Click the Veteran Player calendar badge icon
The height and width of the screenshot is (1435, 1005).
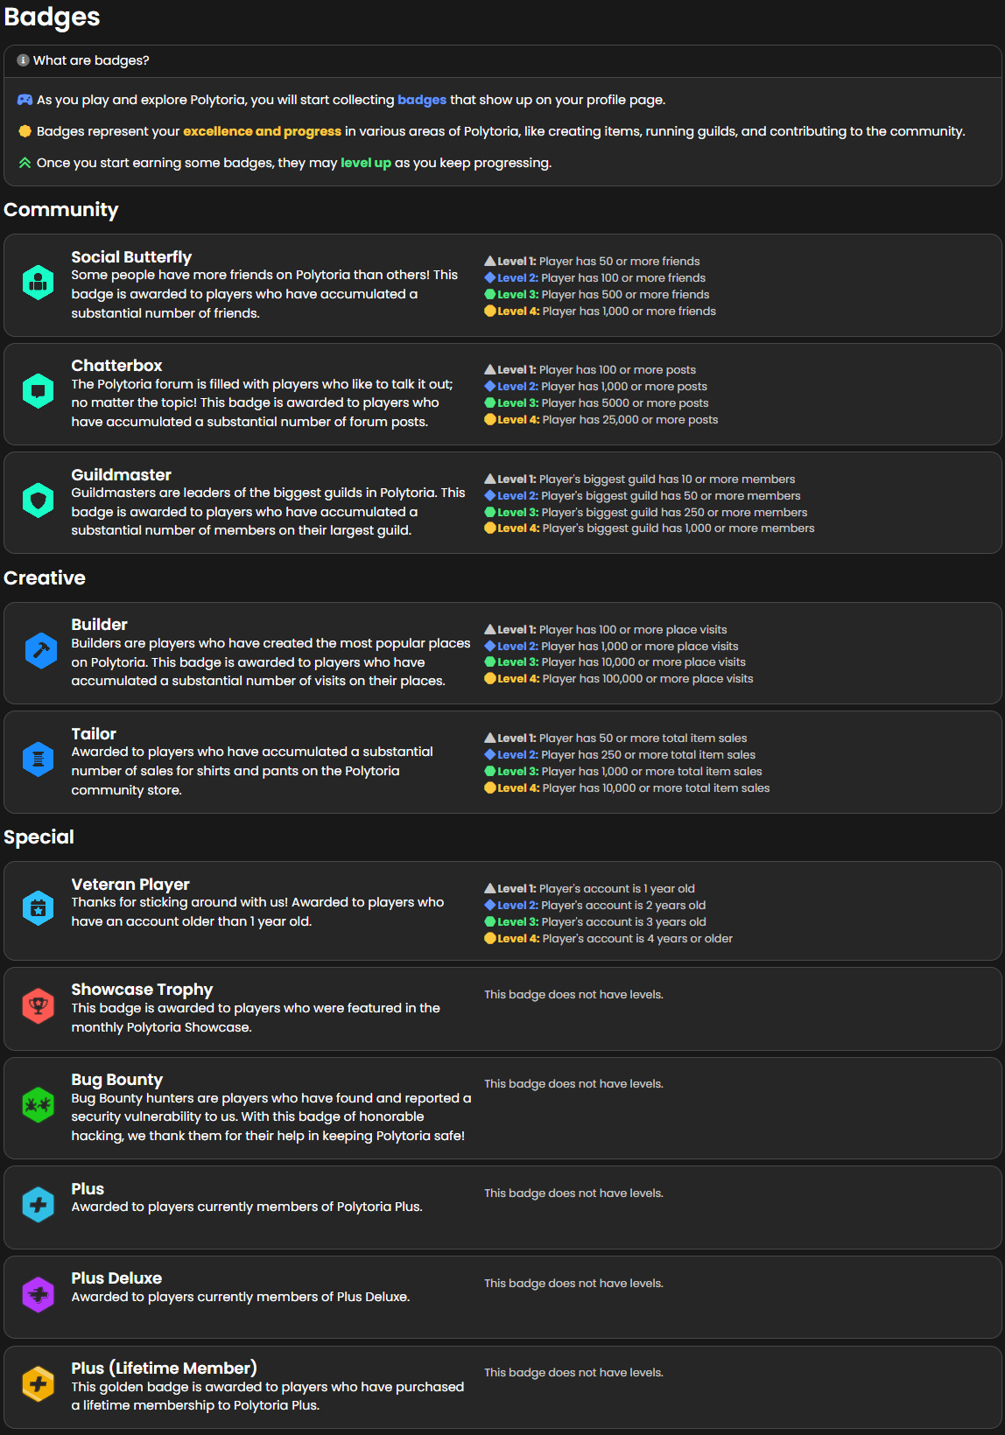coord(39,909)
